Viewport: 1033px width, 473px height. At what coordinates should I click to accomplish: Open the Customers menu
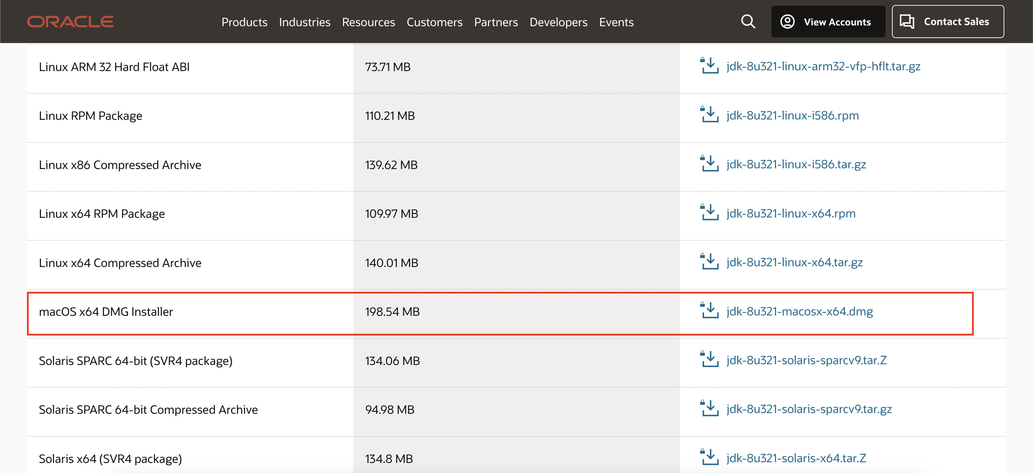coord(434,22)
